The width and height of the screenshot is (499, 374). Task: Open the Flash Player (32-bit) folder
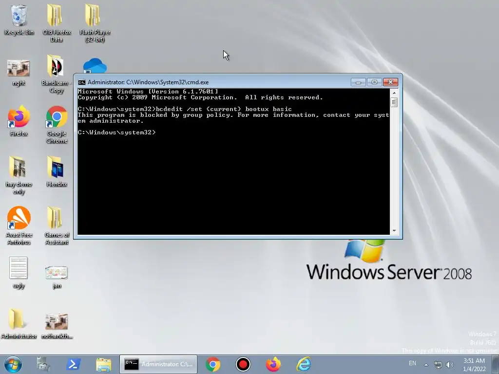coord(95,23)
